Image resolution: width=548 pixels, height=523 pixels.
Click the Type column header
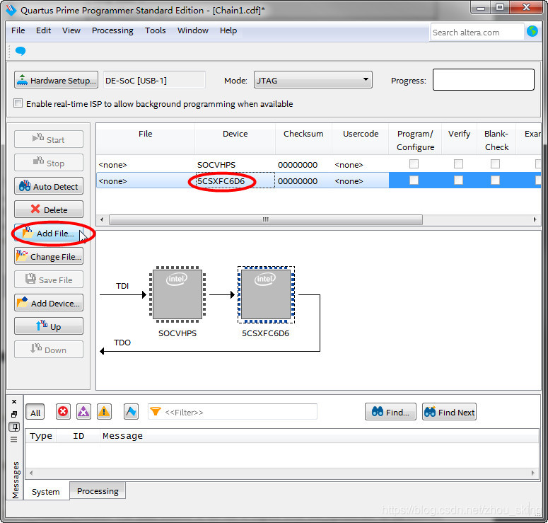tap(41, 435)
